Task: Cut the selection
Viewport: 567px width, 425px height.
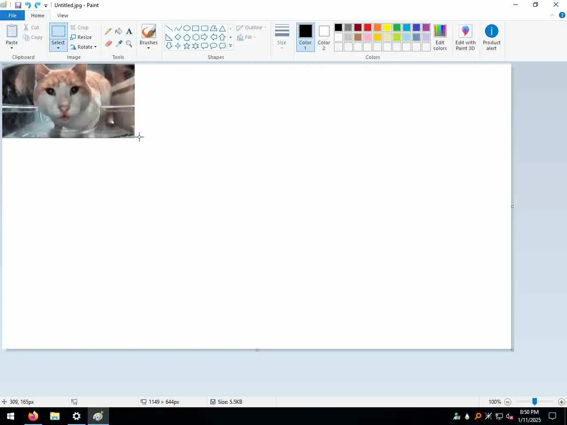Action: click(31, 27)
